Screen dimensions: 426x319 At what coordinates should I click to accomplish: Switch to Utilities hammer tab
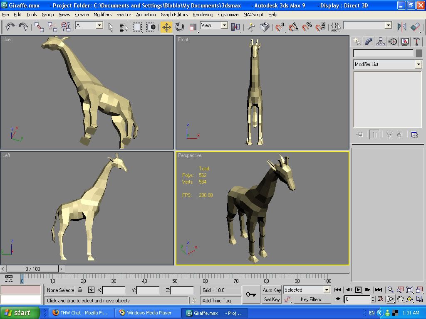[416, 42]
